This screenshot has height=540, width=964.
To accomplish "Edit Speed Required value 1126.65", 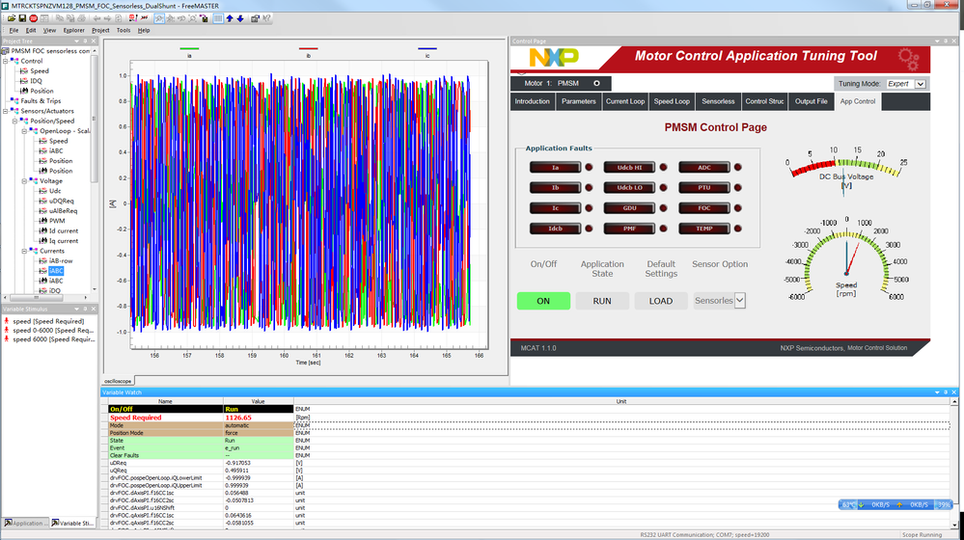I will 259,418.
